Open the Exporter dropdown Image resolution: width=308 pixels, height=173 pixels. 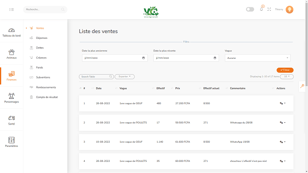coord(124,77)
